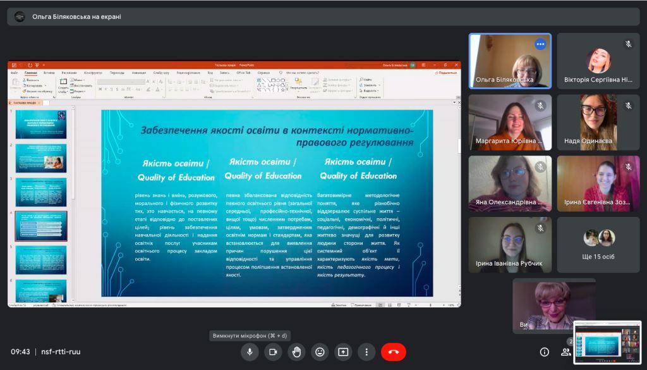Click the present screen icon
Viewport: 647px width, 370px height.
coord(343,352)
